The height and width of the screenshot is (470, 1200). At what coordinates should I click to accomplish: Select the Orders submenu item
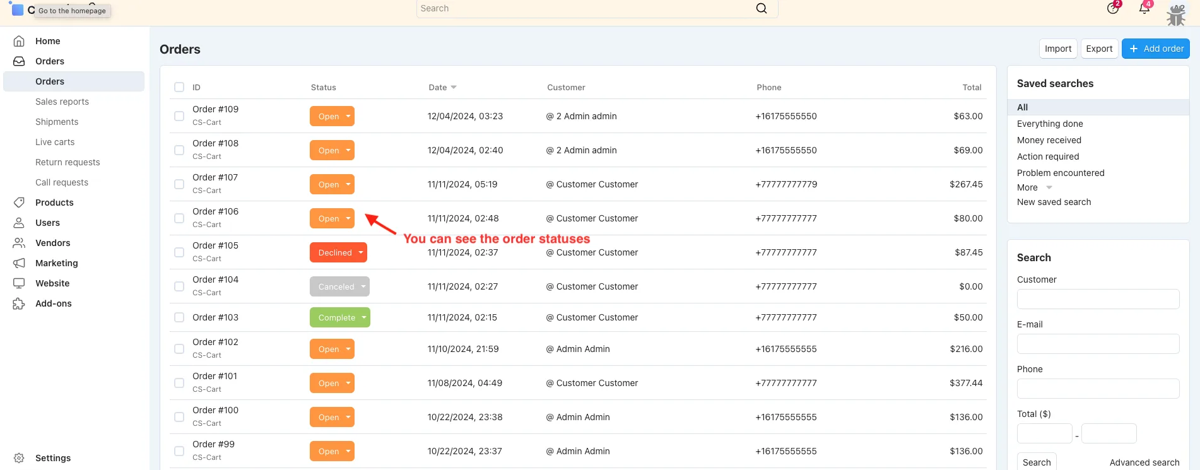click(x=74, y=81)
